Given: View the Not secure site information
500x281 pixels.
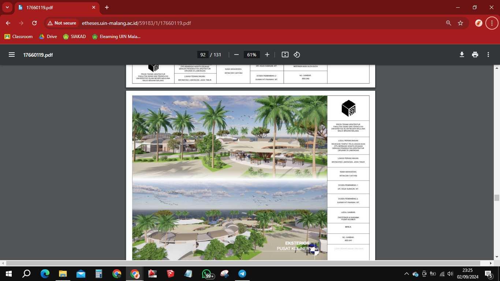Looking at the screenshot, I should tap(62, 23).
